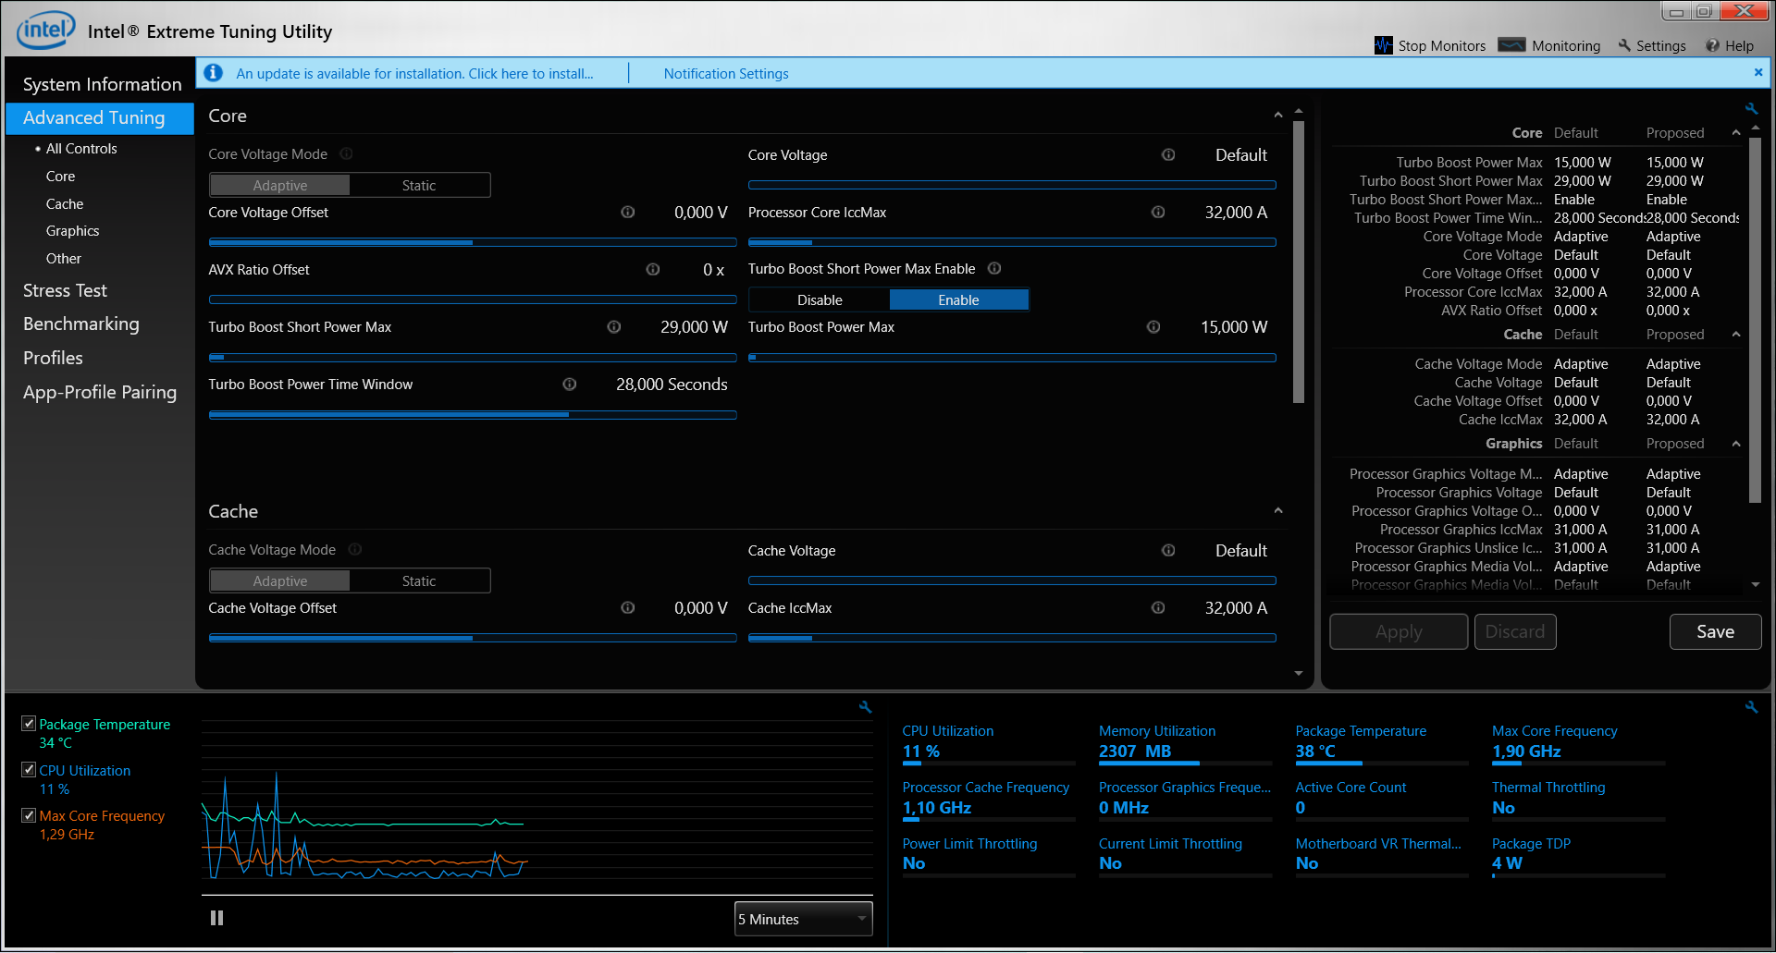Open Settings wrench icon in header
Viewport: 1776px width, 953px height.
pyautogui.click(x=1624, y=45)
